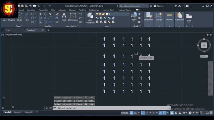
Task: Add a new drawing tab with plus
Action: point(48,30)
